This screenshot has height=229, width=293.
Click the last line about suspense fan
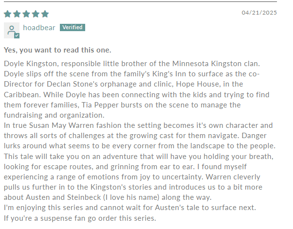point(80,218)
